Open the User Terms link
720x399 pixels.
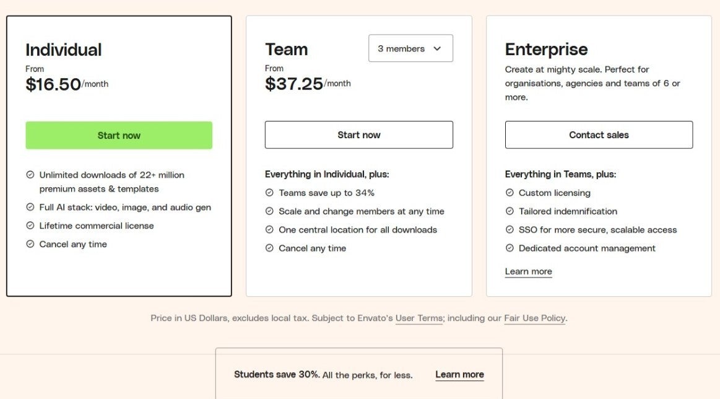[419, 318]
